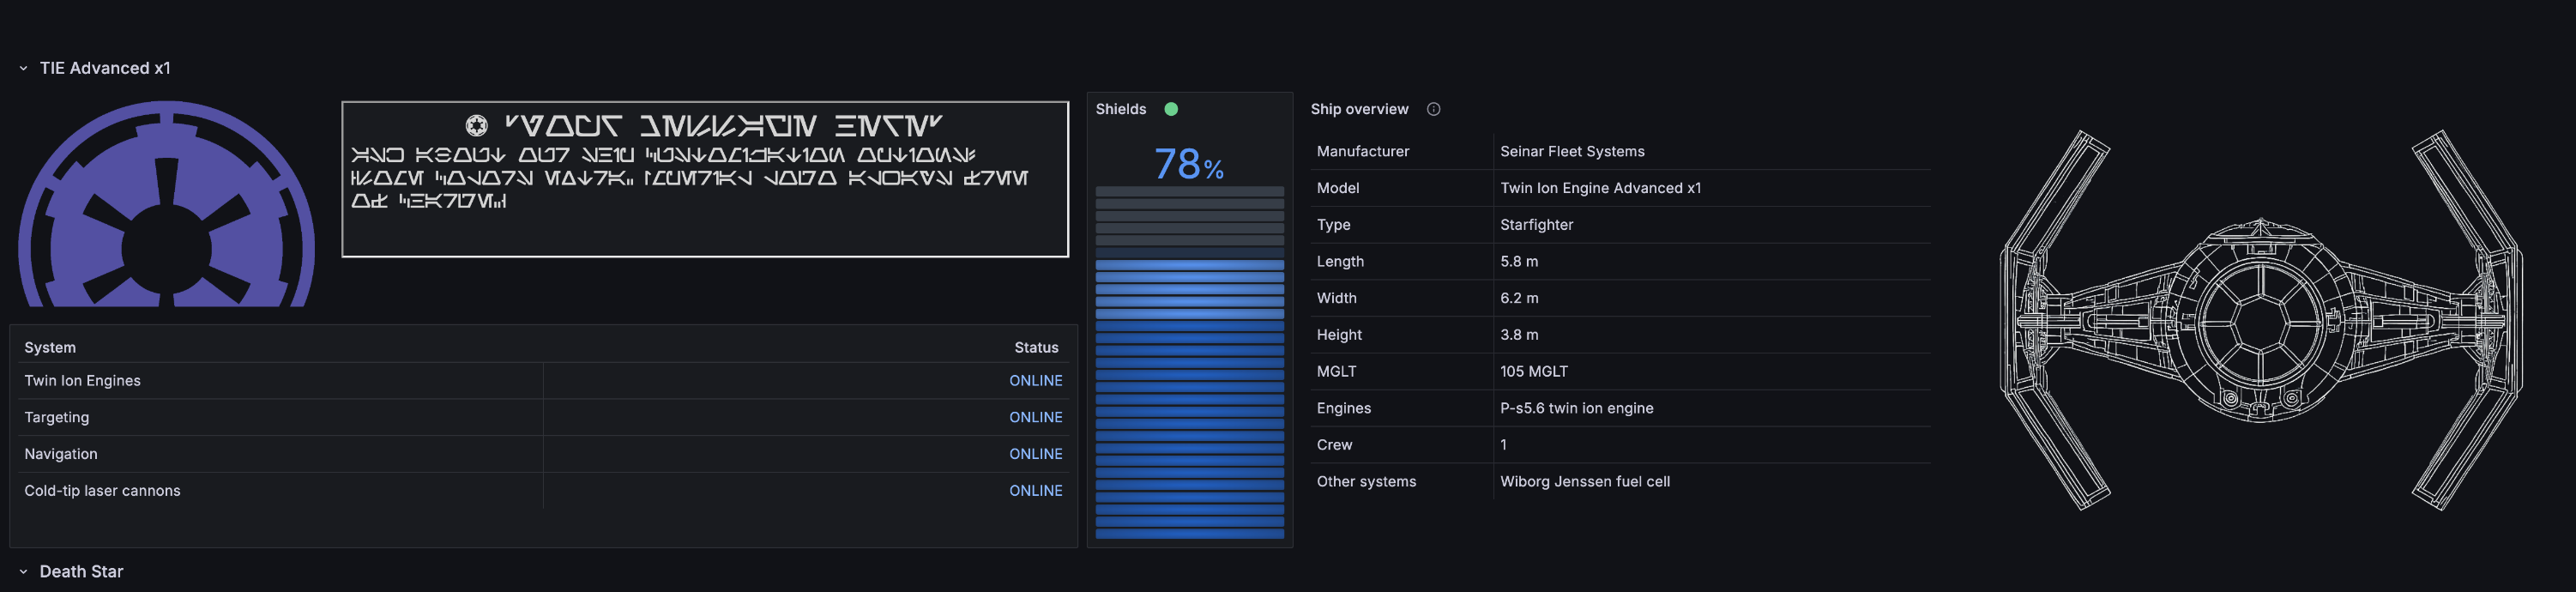The image size is (2576, 592).
Task: Collapse the TIE Advanced x1 row chevron
Action: pyautogui.click(x=23, y=69)
